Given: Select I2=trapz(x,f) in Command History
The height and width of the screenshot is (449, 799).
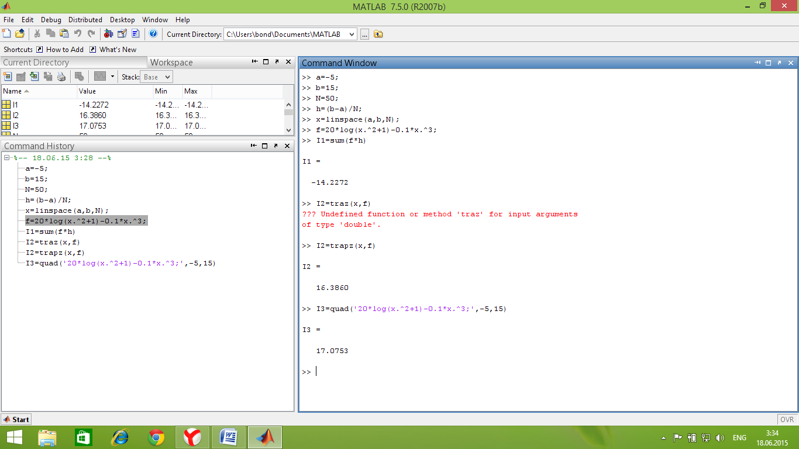Looking at the screenshot, I should pyautogui.click(x=56, y=253).
